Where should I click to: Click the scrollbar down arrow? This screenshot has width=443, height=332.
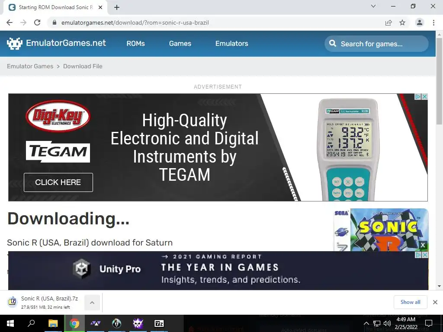(x=439, y=286)
